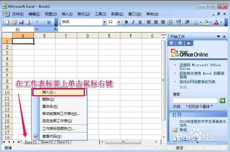Choose 查看代码(V) in context menu

click(x=59, y=136)
